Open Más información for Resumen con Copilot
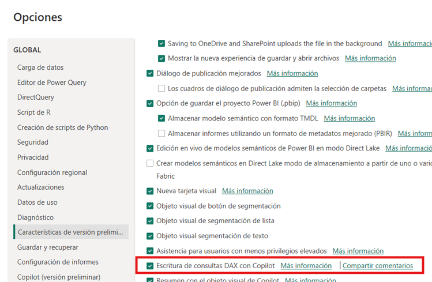The width and height of the screenshot is (432, 282). (x=310, y=280)
